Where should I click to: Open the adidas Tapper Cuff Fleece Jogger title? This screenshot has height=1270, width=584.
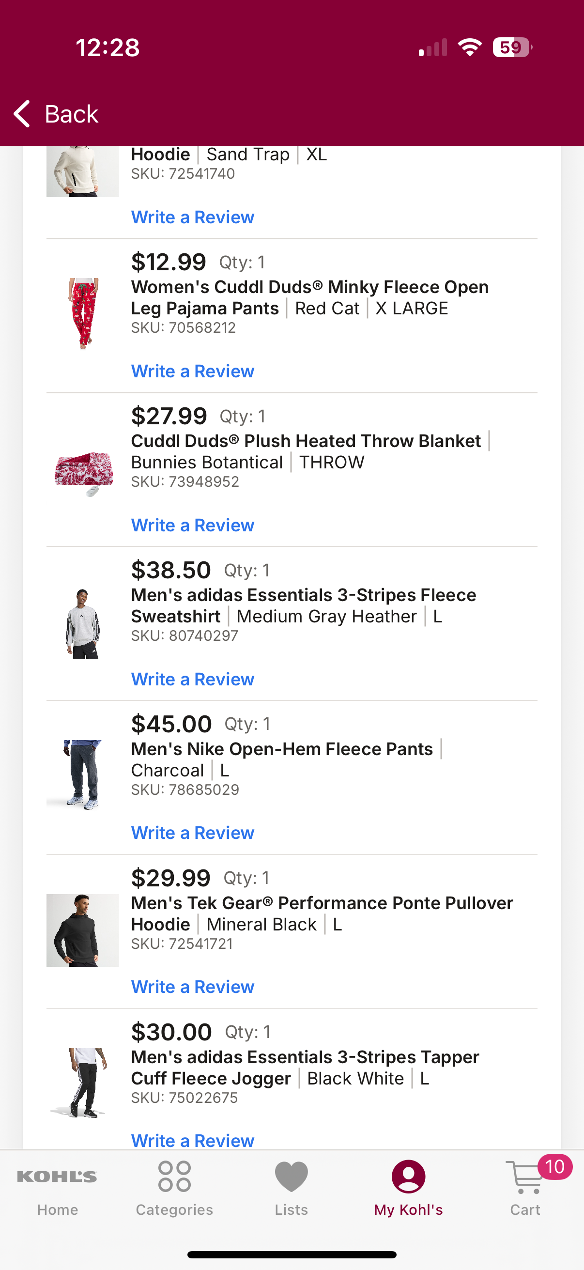click(305, 1068)
